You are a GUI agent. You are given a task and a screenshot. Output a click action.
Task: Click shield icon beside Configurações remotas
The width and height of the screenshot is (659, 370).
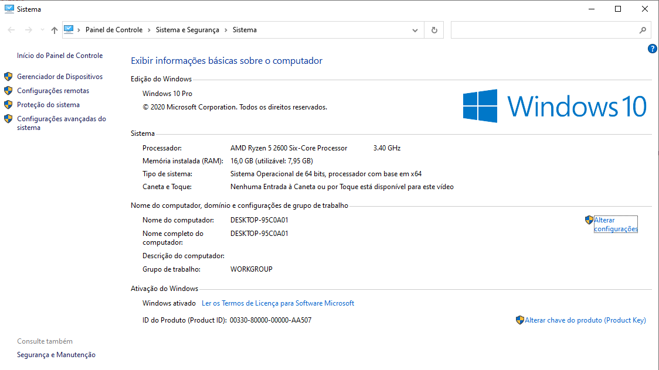pyautogui.click(x=8, y=91)
